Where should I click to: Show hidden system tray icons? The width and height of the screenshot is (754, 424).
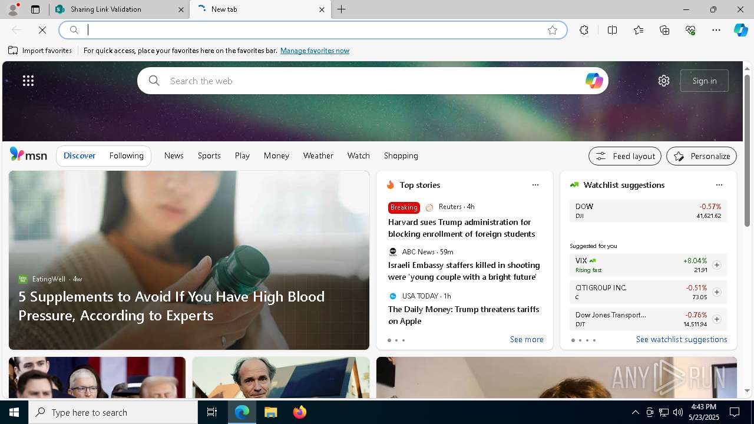click(635, 412)
